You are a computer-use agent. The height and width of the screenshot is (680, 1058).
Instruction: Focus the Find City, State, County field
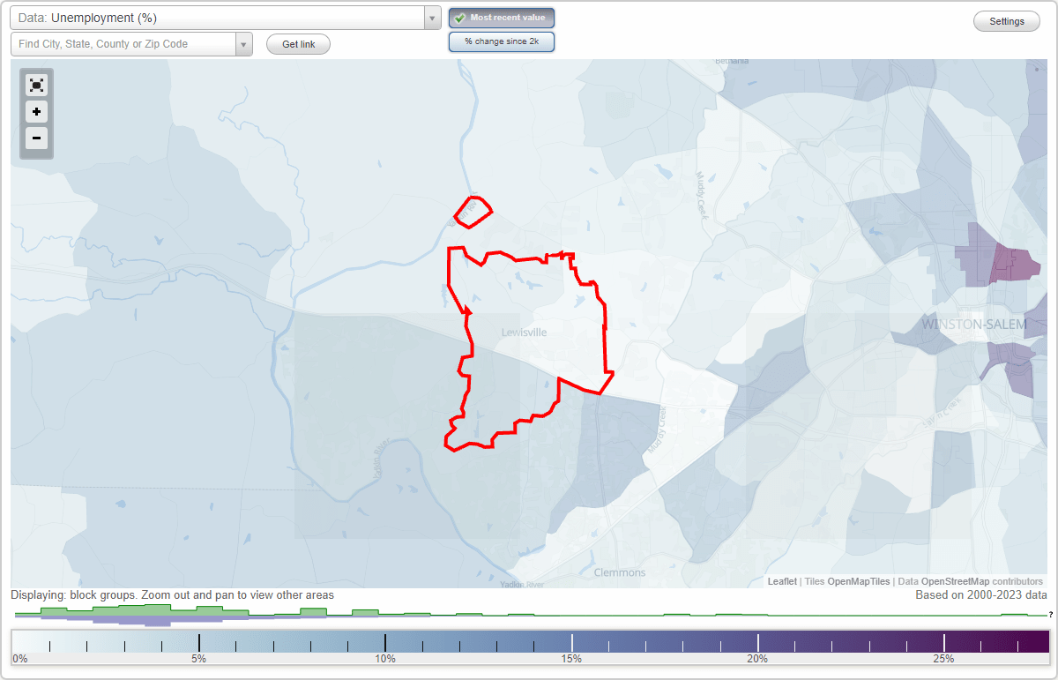[x=123, y=44]
